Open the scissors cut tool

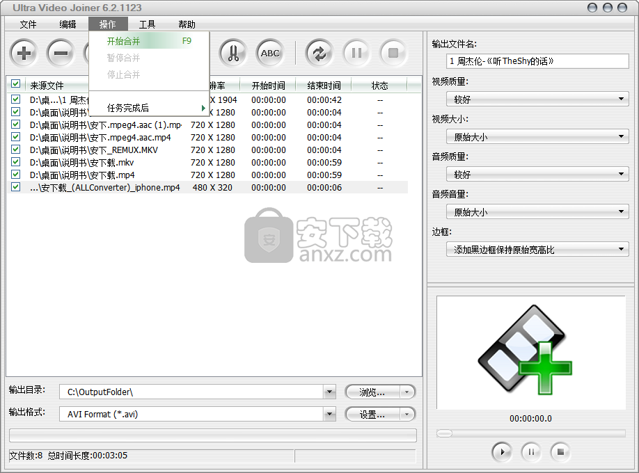[233, 53]
